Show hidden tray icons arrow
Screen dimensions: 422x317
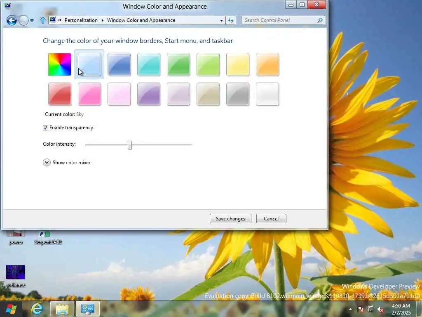[x=350, y=310]
